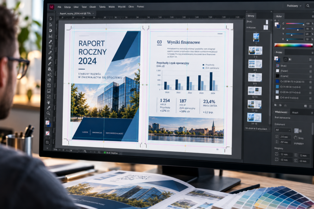Screen dimensions: 314x209
Task: Click the search magnifier in top bar
Action: coord(308,6)
